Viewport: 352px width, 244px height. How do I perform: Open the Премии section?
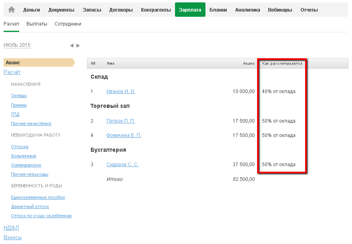pos(19,105)
